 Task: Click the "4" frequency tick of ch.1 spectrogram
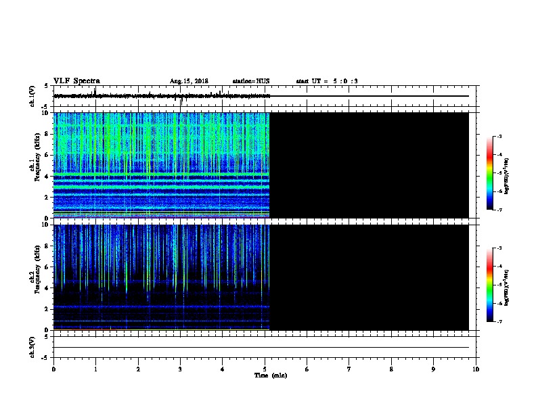(x=47, y=177)
